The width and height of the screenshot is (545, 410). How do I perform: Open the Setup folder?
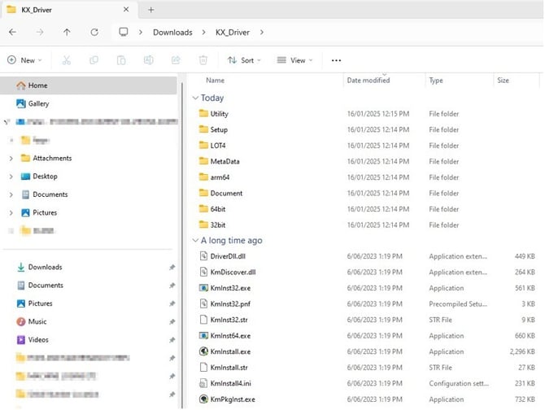pos(218,129)
